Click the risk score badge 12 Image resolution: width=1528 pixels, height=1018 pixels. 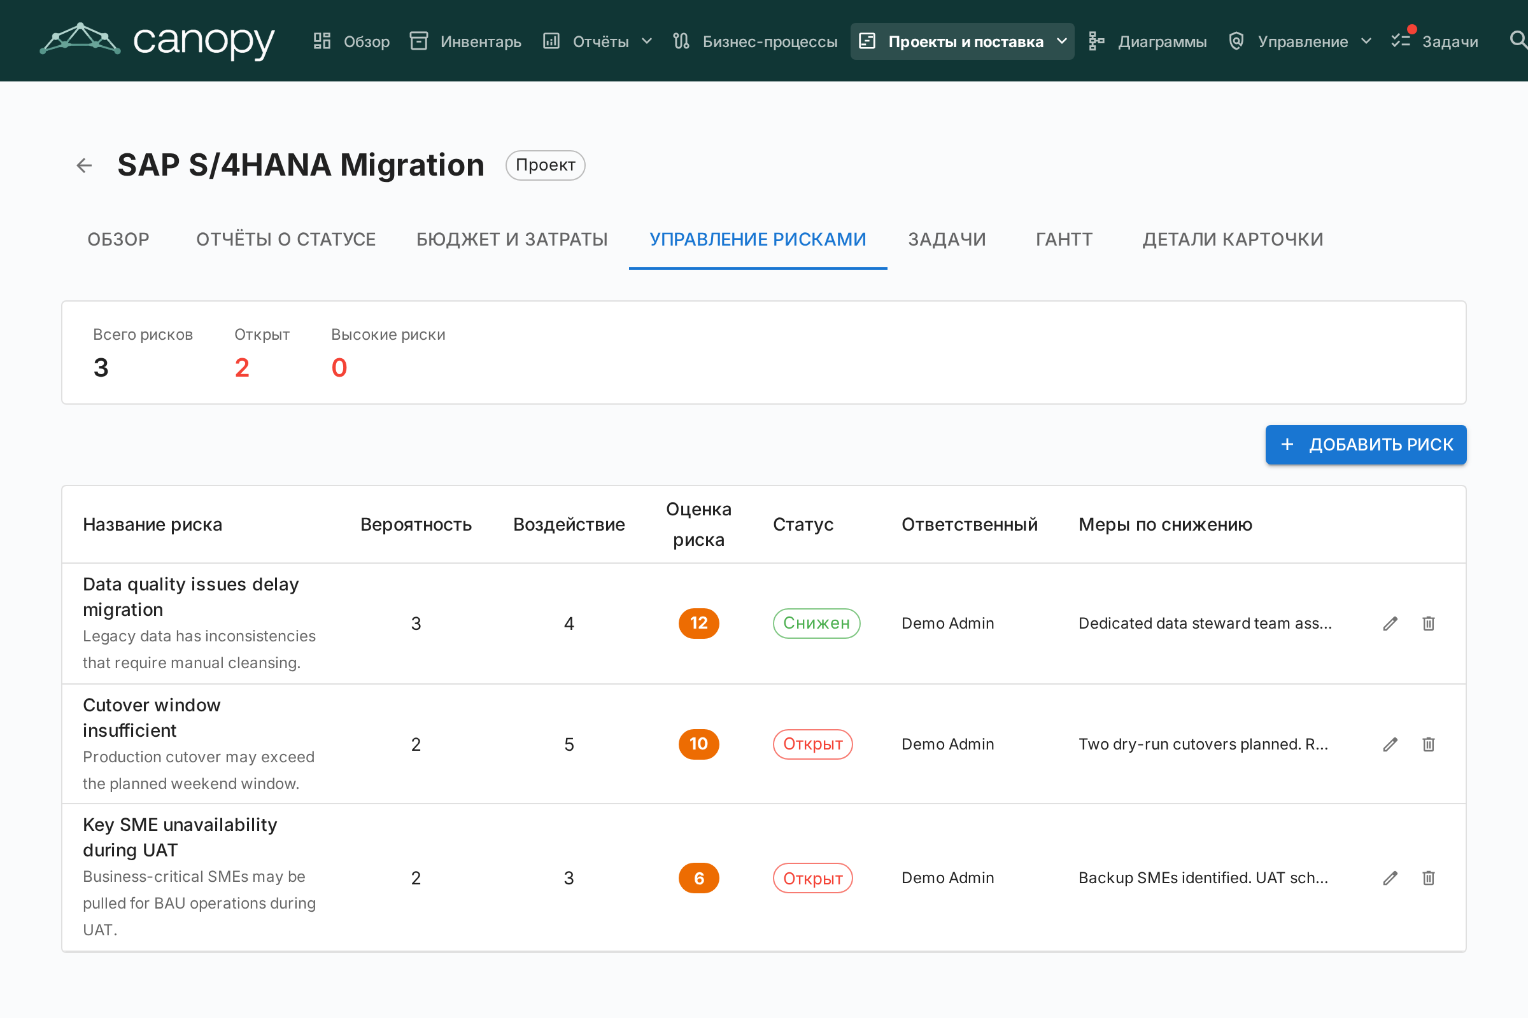[699, 624]
